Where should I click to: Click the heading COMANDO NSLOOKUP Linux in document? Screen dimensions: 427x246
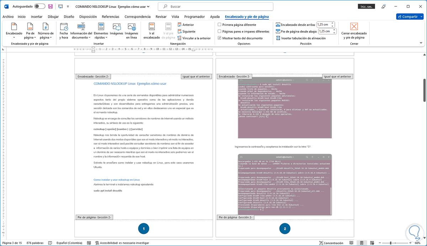click(130, 84)
